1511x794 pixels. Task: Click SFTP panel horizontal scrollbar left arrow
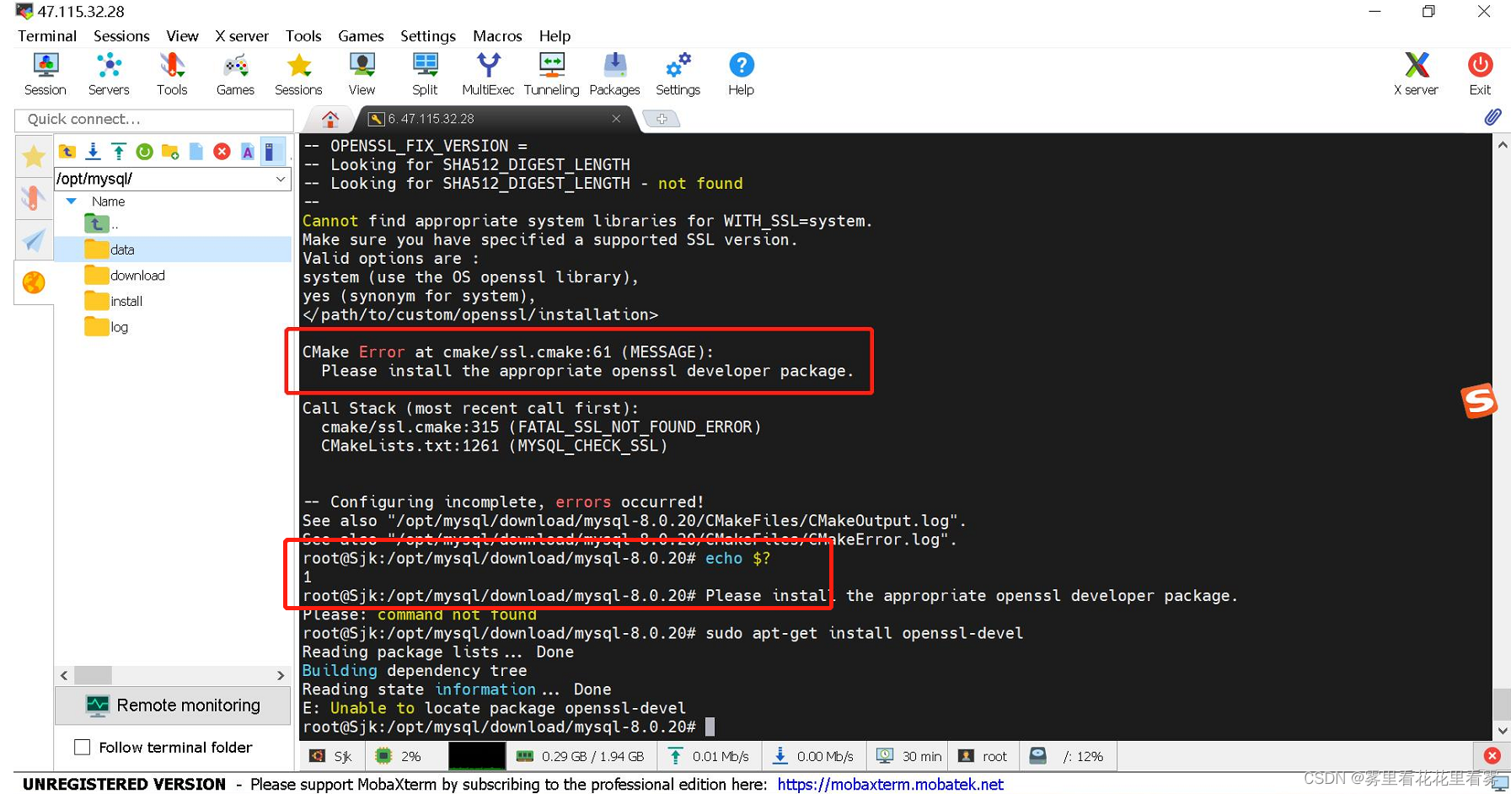pos(64,675)
